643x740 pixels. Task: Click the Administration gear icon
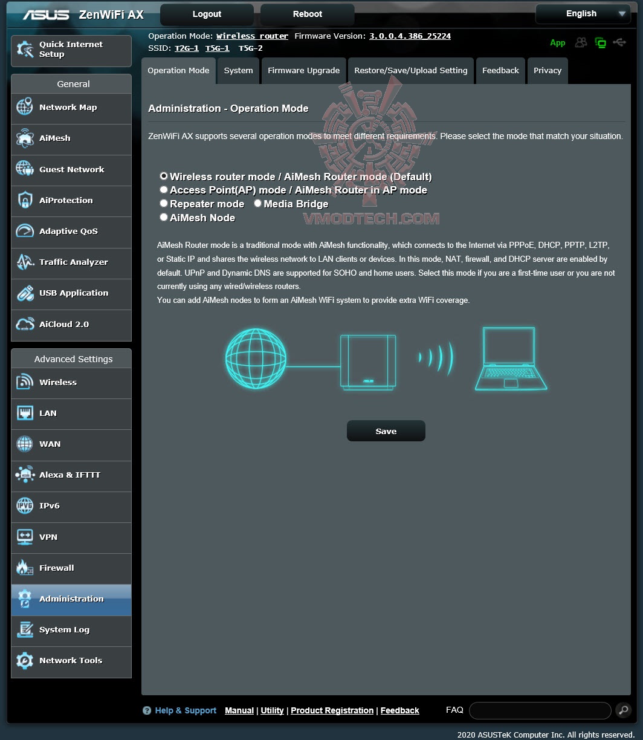[x=25, y=599]
